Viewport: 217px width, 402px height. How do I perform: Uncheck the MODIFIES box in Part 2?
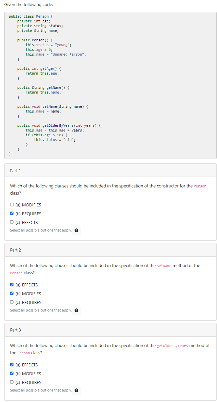pyautogui.click(x=12, y=293)
